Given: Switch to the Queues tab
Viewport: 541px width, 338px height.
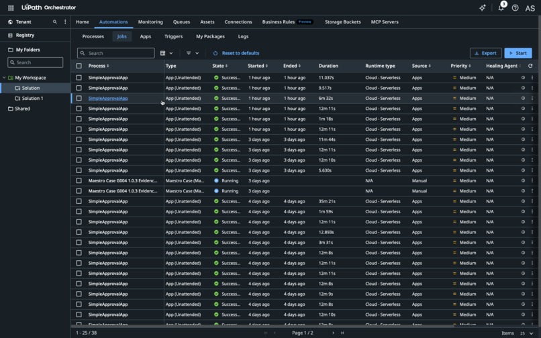Looking at the screenshot, I should click(181, 21).
